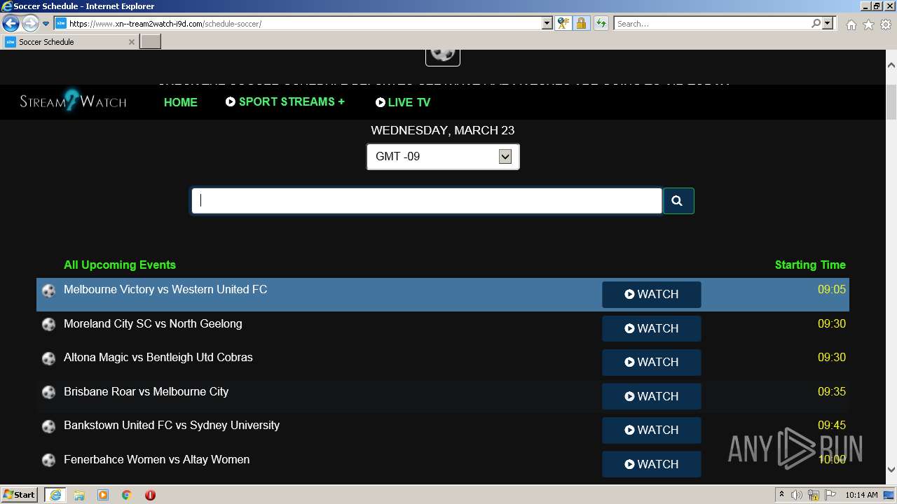
Task: Open the Windows Start menu
Action: [x=20, y=495]
